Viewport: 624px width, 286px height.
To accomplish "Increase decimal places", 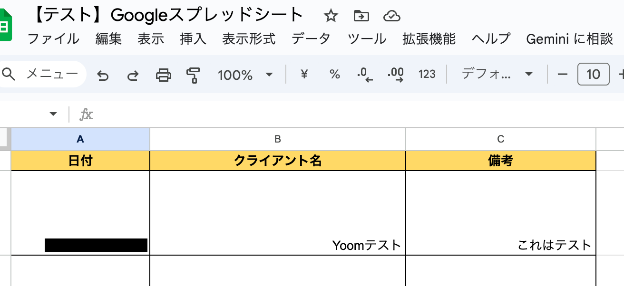I will point(396,75).
